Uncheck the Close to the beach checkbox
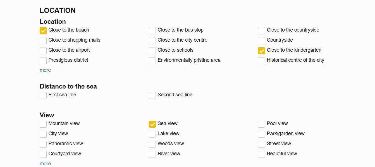The height and width of the screenshot is (167, 375). click(x=43, y=30)
